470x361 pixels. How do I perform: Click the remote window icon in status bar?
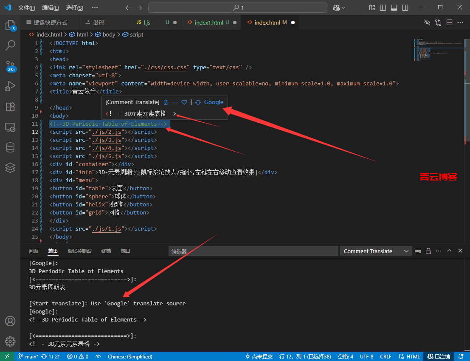click(x=7, y=356)
